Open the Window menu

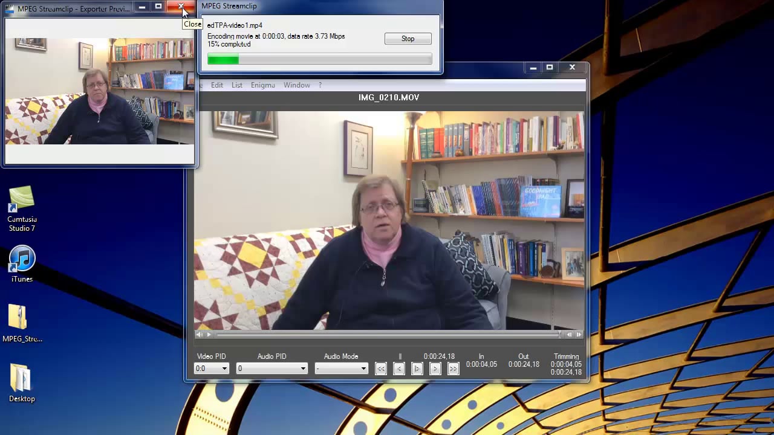297,85
